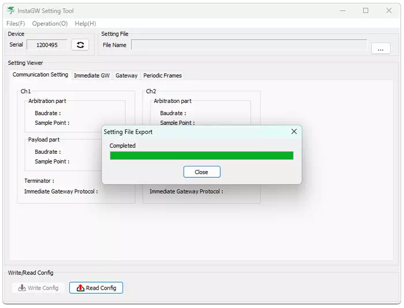
Task: Click into the File Name field
Action: [x=249, y=45]
